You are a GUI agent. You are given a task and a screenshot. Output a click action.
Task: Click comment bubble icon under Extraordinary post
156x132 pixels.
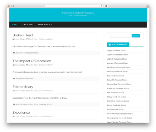(40, 90)
